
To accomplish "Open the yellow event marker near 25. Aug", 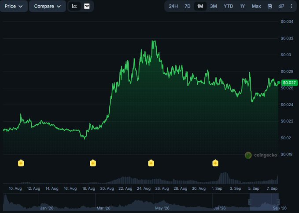I will [151, 163].
